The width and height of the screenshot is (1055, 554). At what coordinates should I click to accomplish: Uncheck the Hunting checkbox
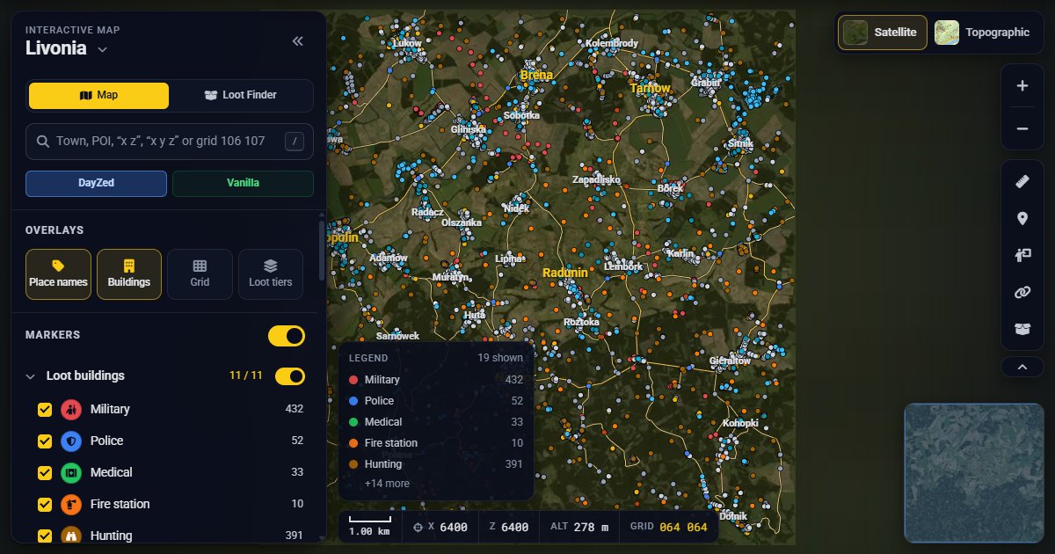45,536
